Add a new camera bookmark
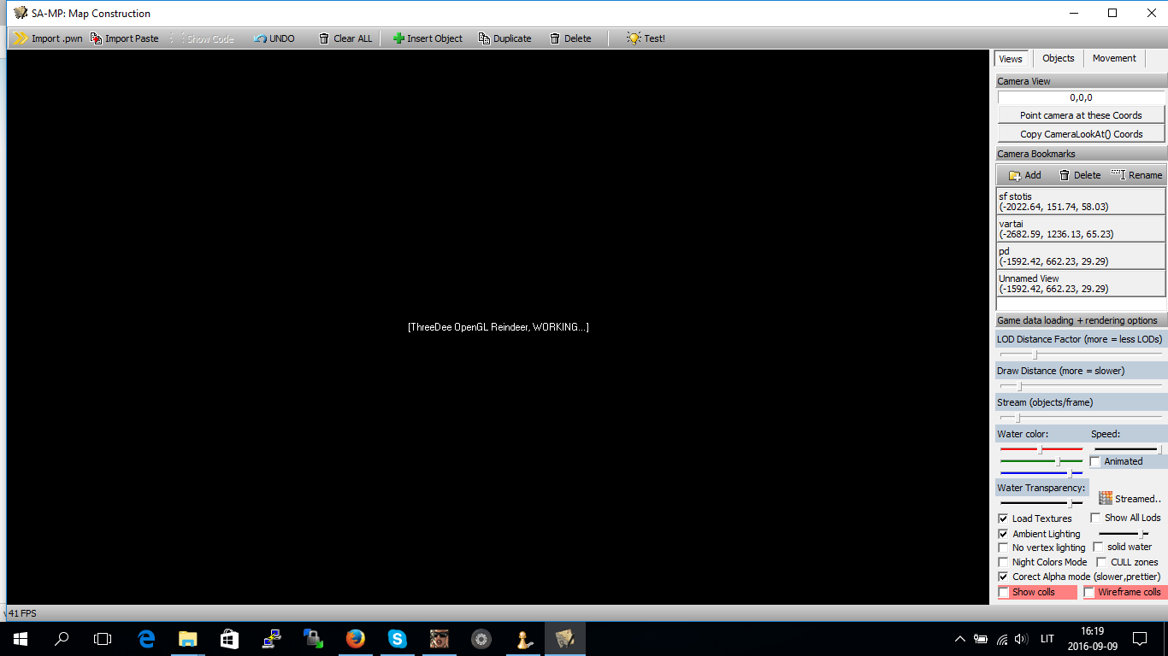 pos(1025,175)
